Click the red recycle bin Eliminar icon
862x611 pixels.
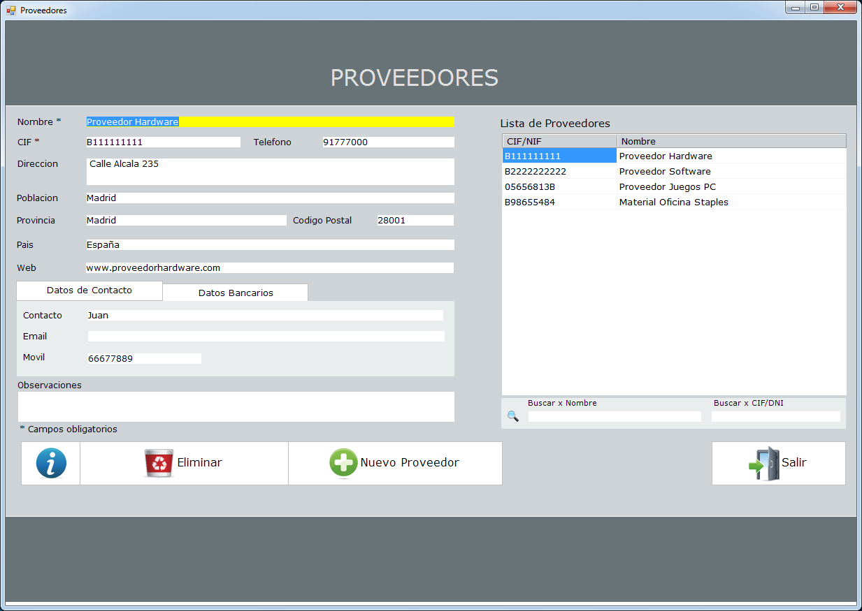click(159, 463)
